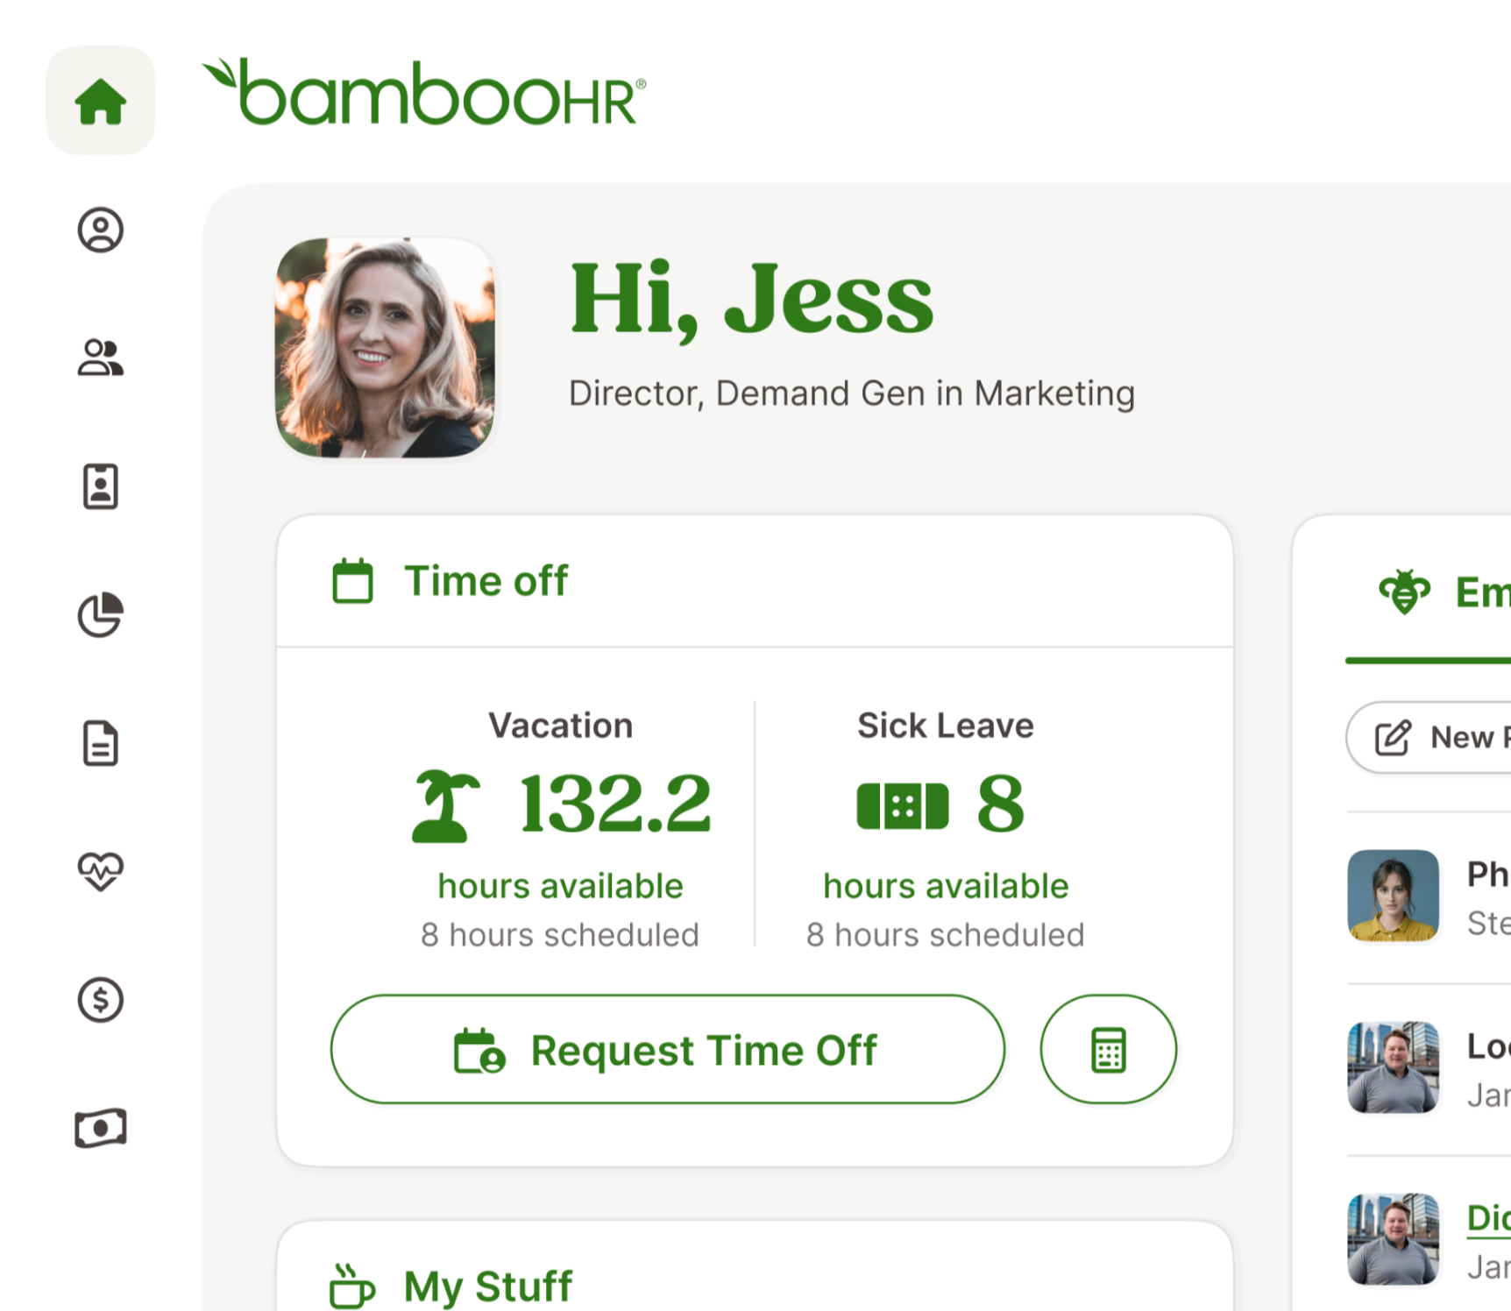Switch to the Time off card section
1511x1311 pixels.
486,579
